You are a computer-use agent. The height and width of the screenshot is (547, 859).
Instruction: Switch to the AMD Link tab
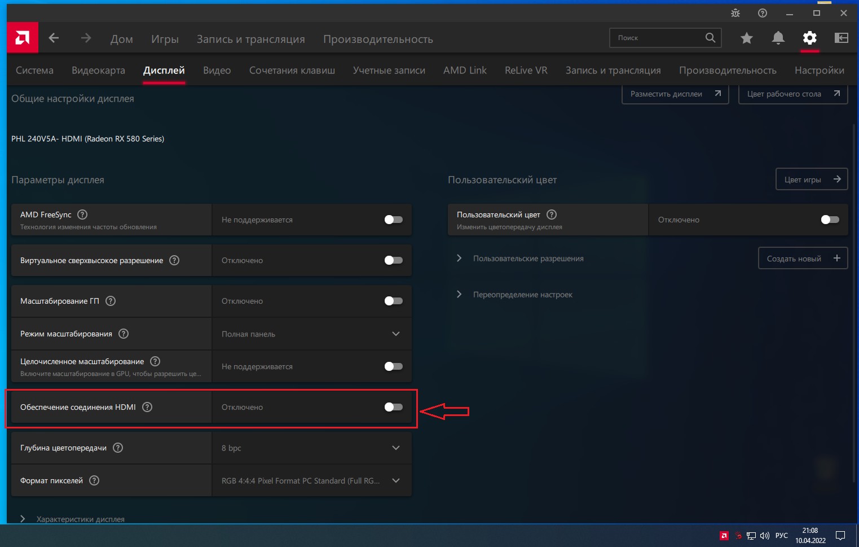pos(465,70)
